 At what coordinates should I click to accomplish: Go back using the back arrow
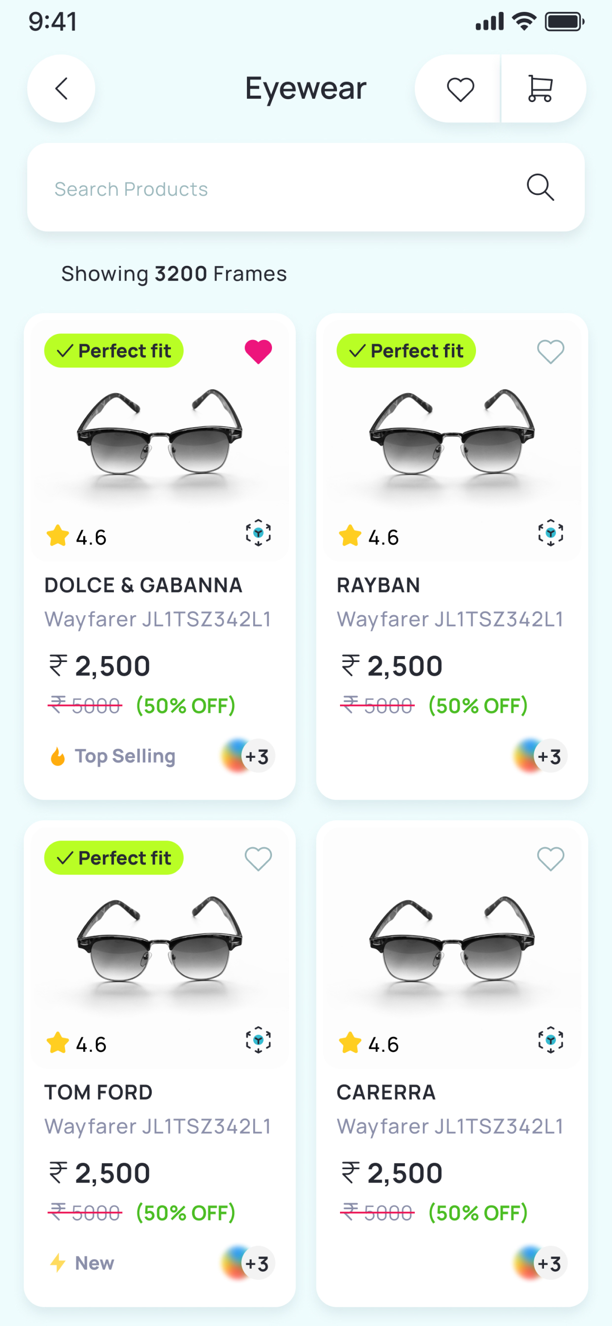pyautogui.click(x=61, y=88)
